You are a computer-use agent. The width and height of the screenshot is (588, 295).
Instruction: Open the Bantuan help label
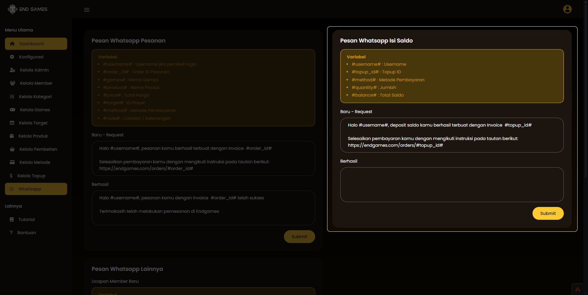[x=27, y=233]
